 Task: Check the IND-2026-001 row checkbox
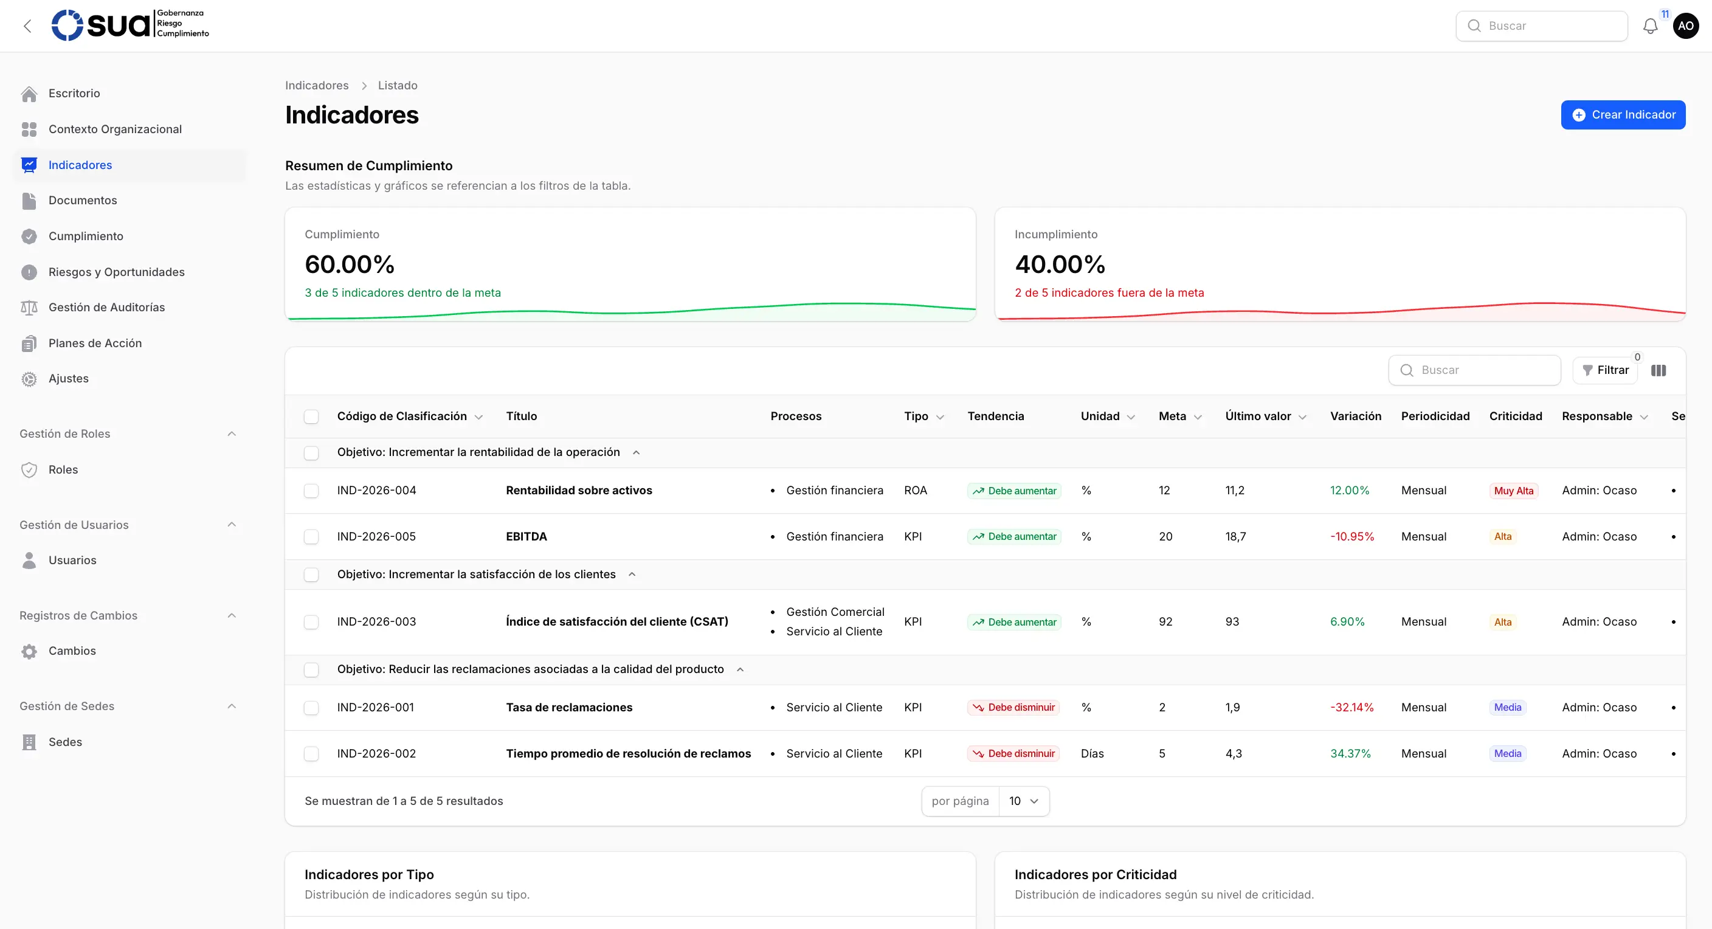[x=311, y=708]
